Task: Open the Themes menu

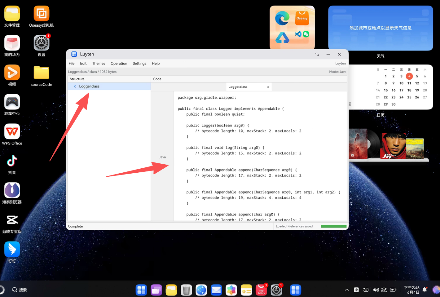Action: (x=99, y=64)
